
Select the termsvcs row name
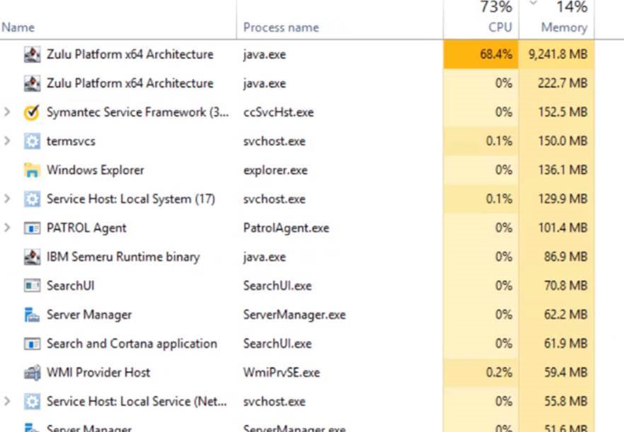tap(71, 141)
